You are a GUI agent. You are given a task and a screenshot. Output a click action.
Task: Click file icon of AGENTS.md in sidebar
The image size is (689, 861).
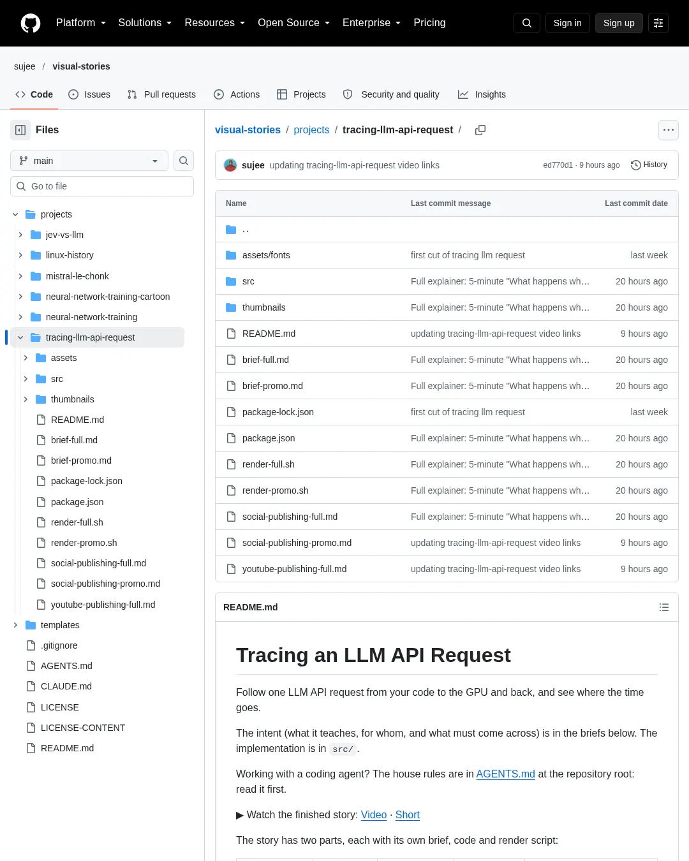(x=31, y=666)
